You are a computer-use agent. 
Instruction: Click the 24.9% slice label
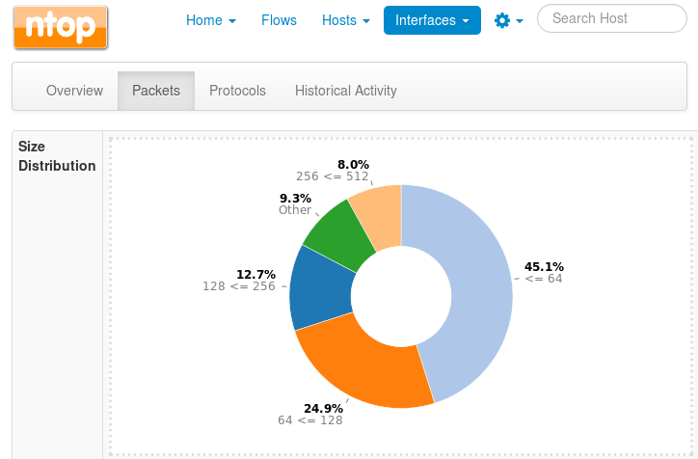(x=323, y=408)
